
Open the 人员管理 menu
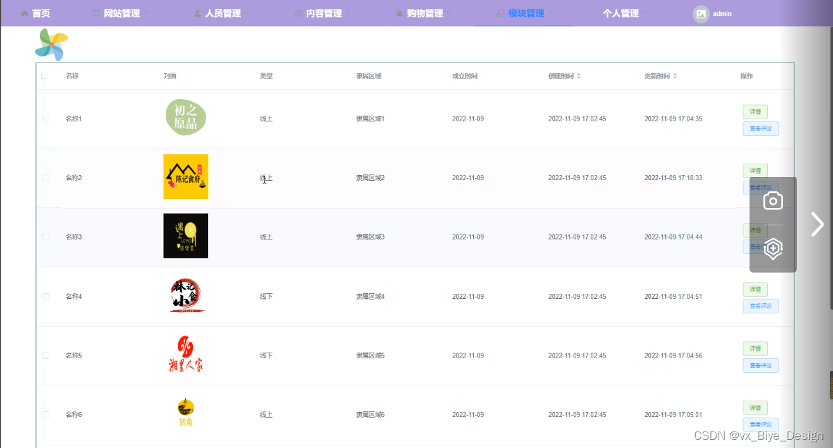click(222, 13)
